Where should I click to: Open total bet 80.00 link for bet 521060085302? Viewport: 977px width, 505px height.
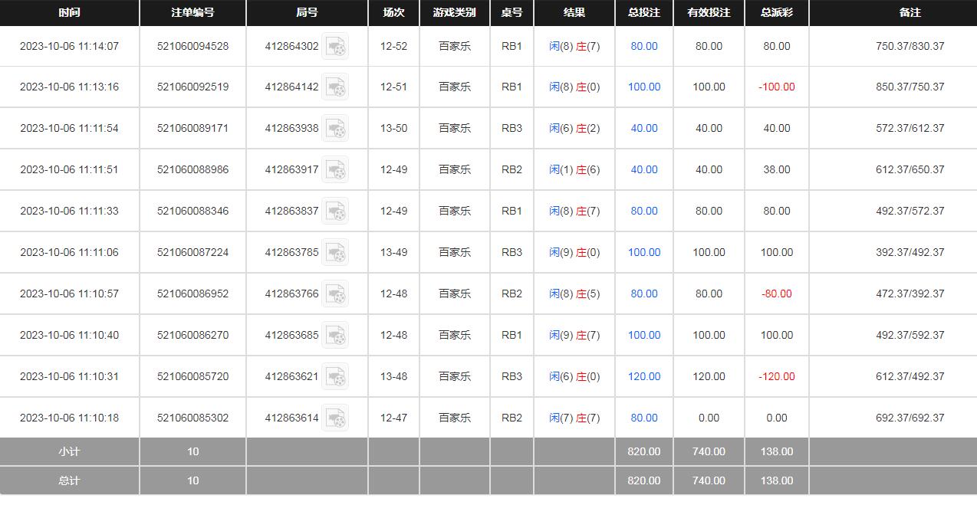(x=644, y=418)
